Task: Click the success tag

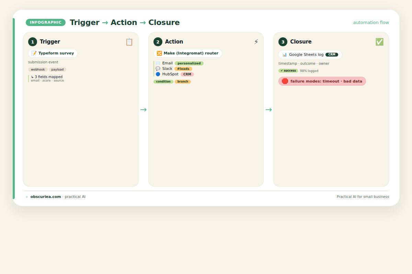Action: point(288,71)
